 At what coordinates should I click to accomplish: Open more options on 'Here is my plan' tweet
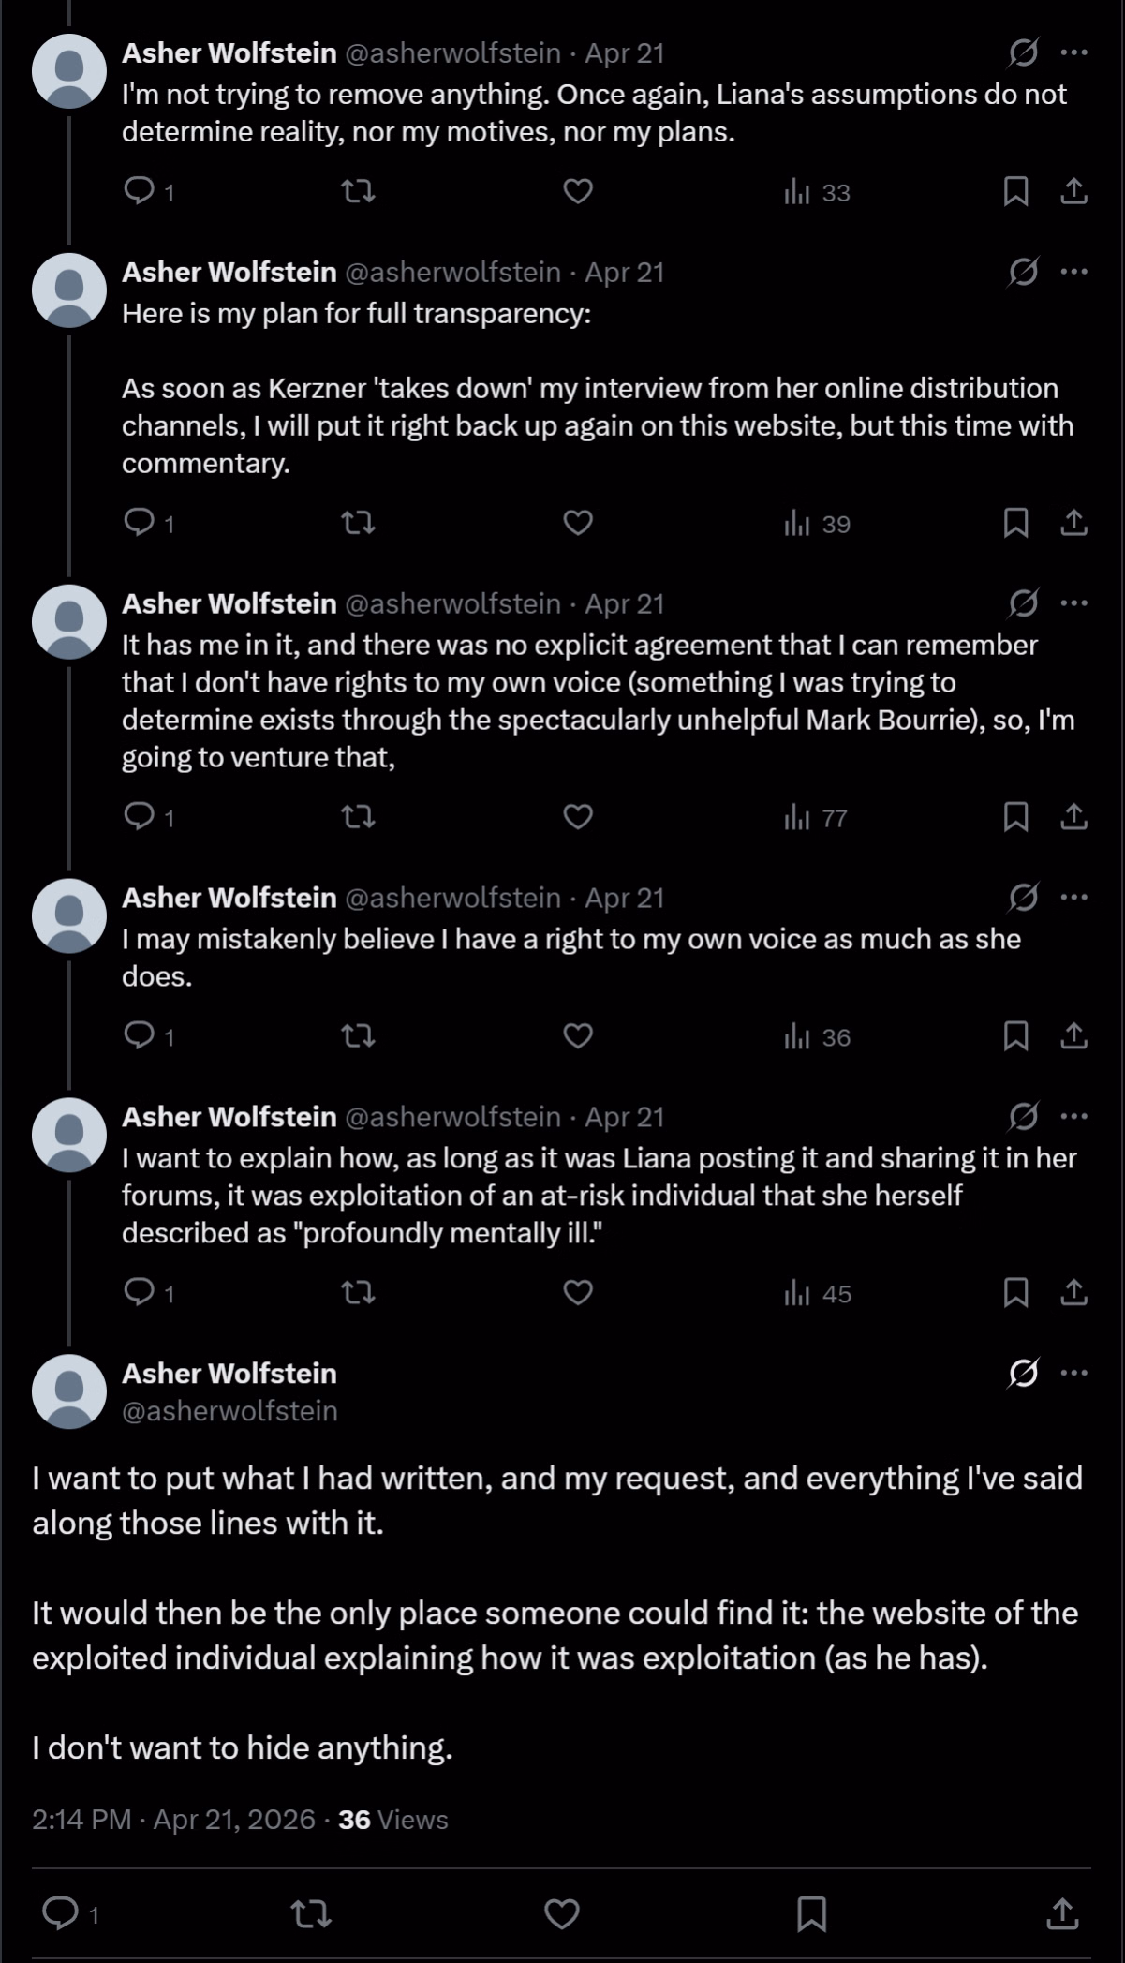(x=1073, y=272)
